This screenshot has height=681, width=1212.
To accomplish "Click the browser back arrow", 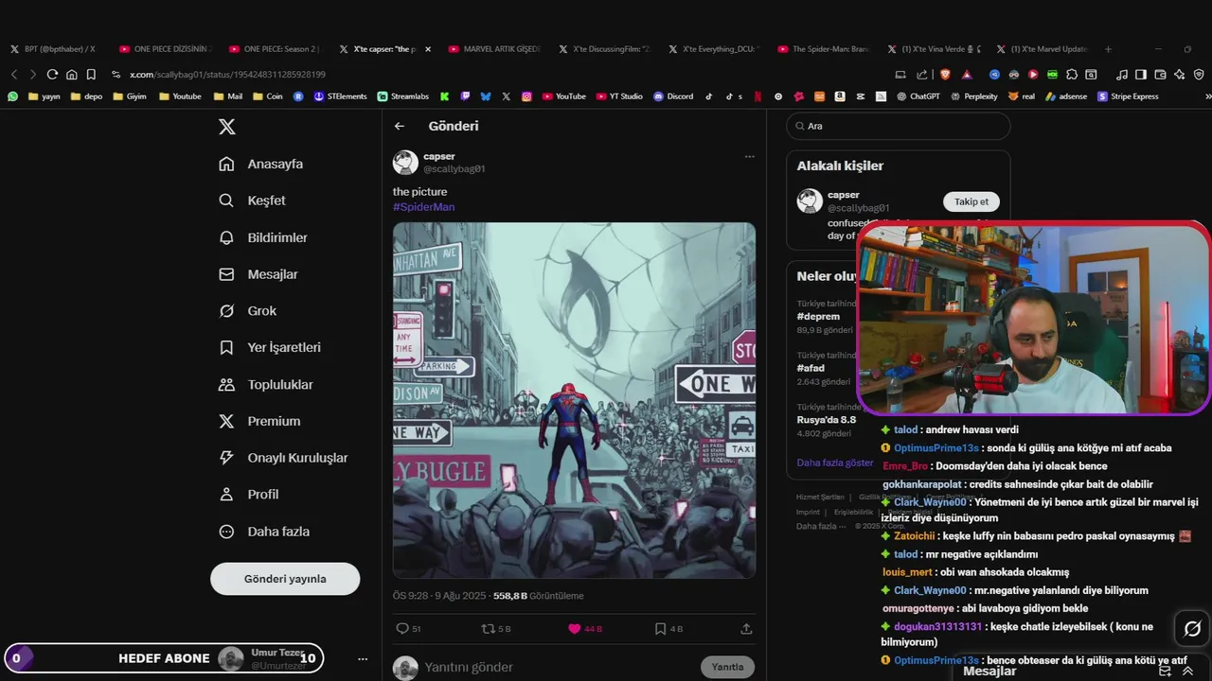I will (x=14, y=75).
